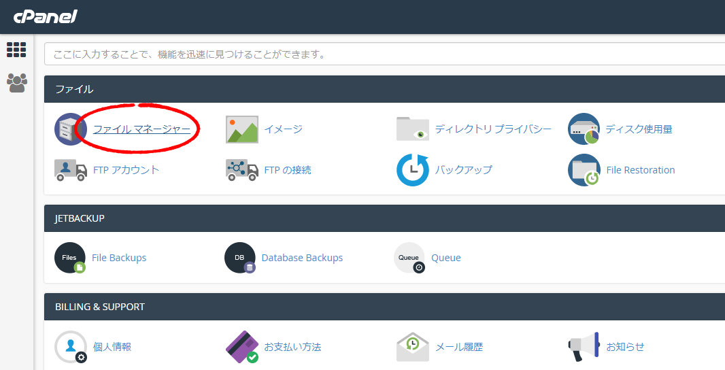Click the JetBackup File Backups icon

[70, 258]
